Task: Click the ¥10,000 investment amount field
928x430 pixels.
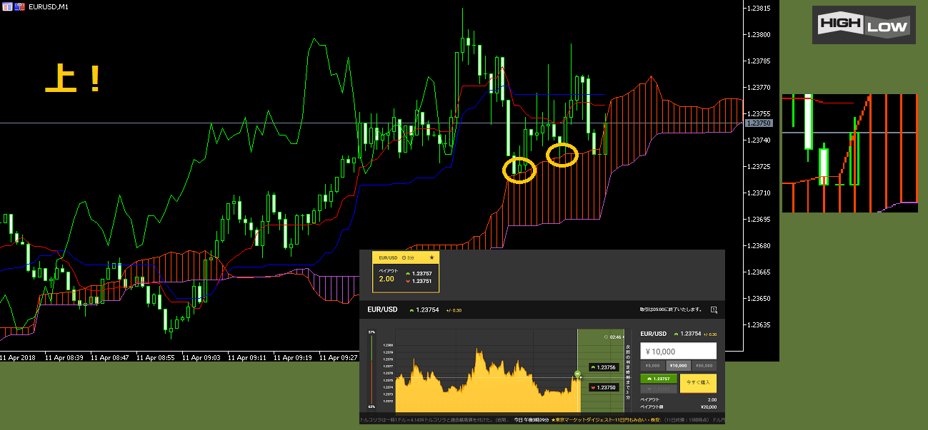Action: click(678, 351)
